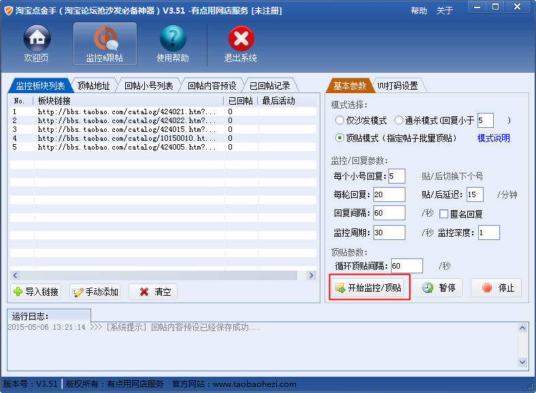Select 通杀模式 radio button

(399, 120)
